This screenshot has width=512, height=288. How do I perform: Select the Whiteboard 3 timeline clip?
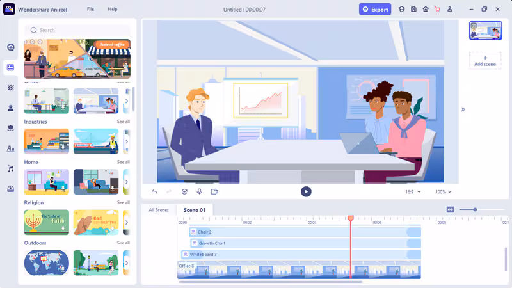click(x=301, y=254)
